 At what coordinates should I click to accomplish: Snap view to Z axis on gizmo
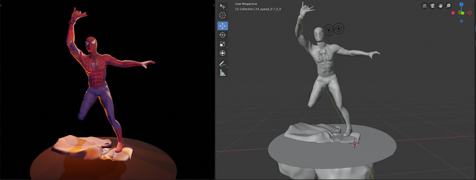(x=461, y=4)
